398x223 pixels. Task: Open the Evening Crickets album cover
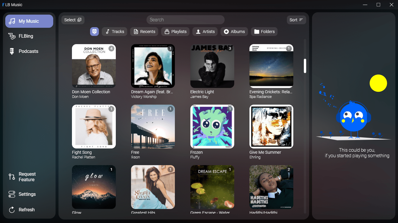coord(271,66)
